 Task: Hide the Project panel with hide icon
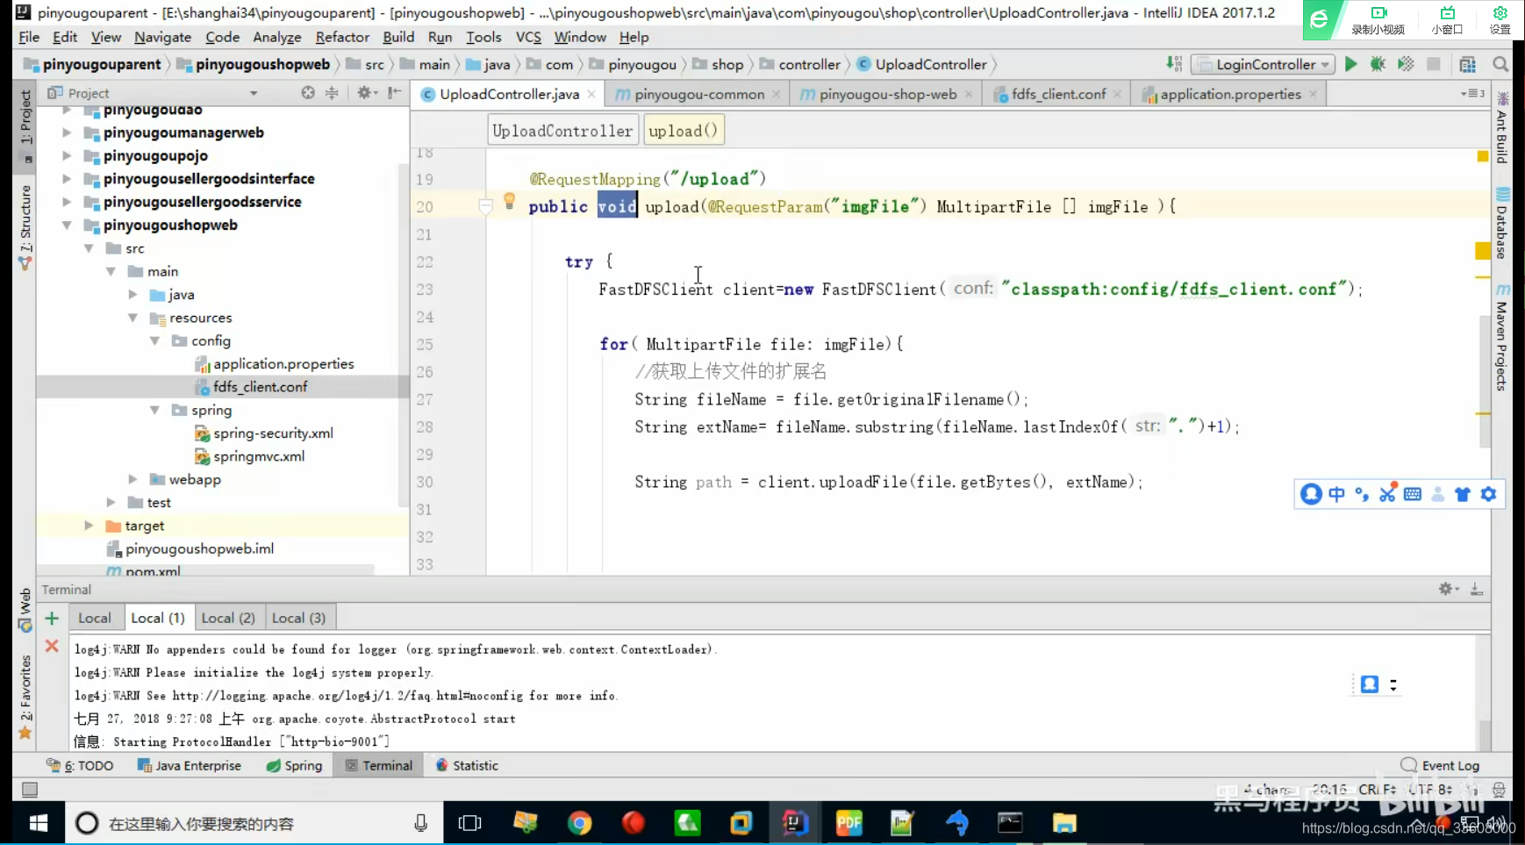click(395, 93)
